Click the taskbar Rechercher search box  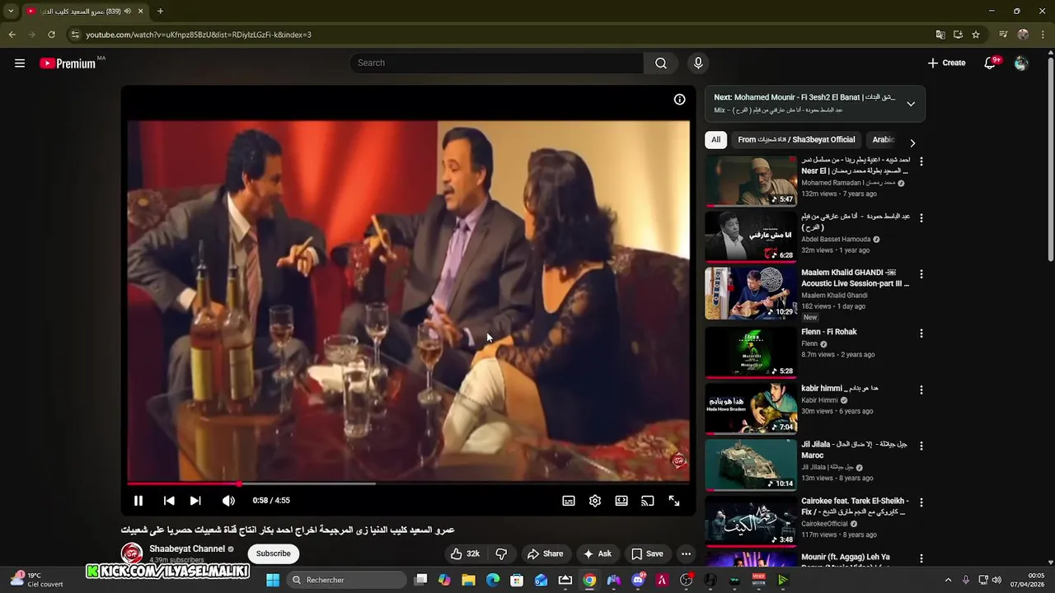click(345, 580)
